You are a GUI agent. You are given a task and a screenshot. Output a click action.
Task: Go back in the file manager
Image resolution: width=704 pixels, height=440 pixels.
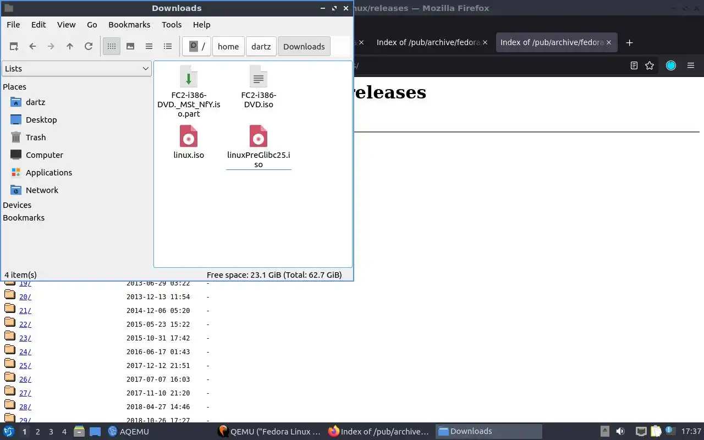coord(32,47)
